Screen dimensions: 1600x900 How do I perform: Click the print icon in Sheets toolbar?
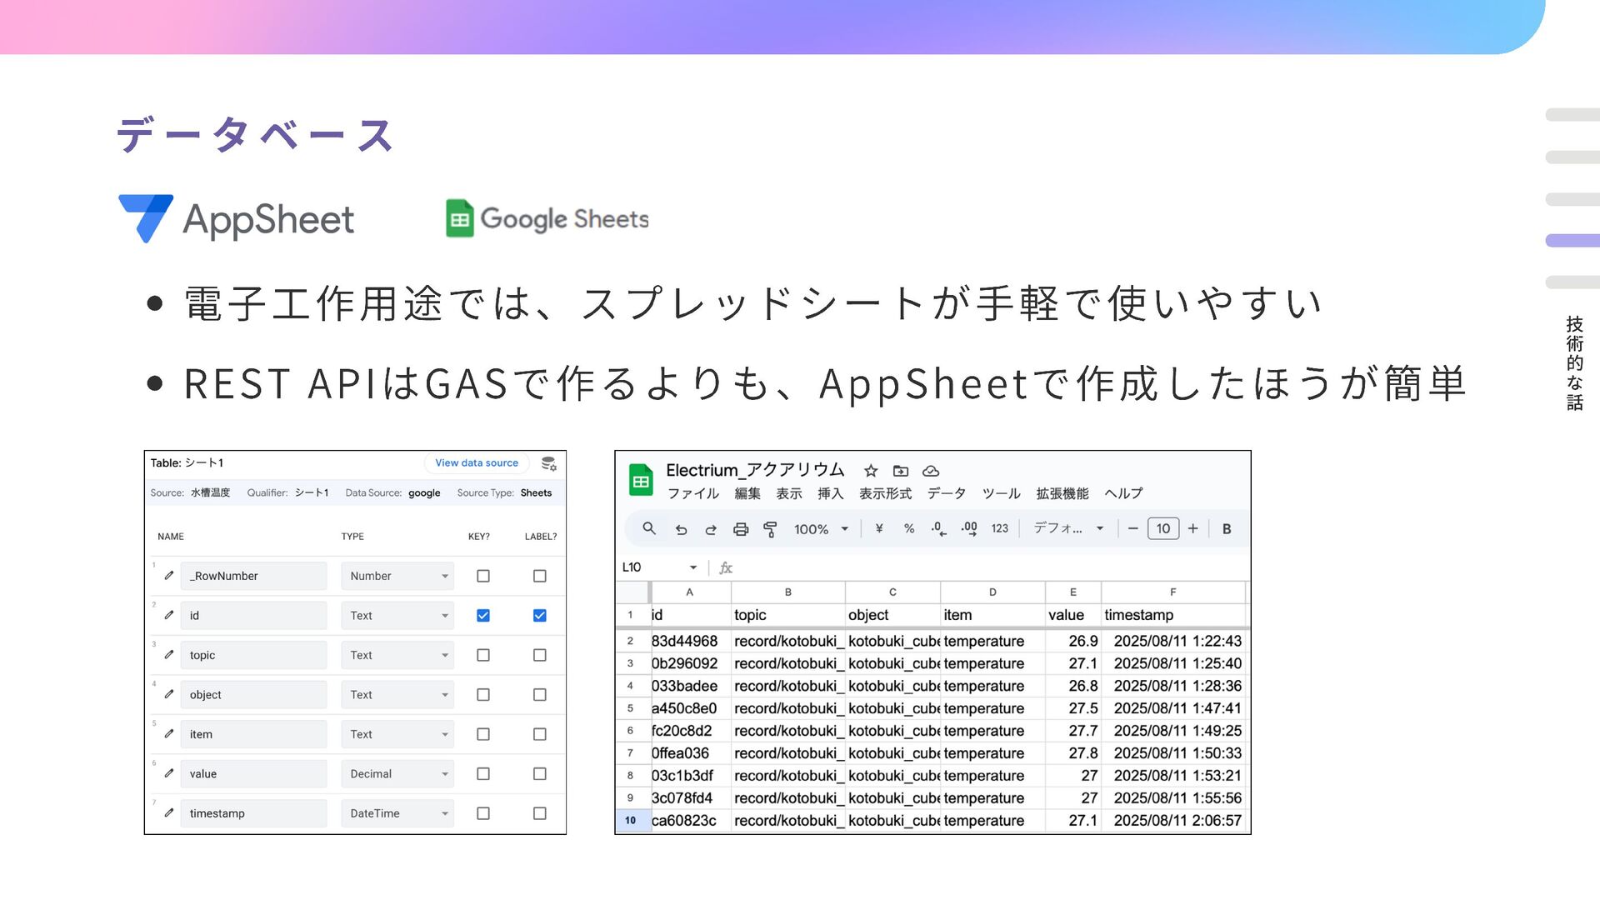(741, 529)
